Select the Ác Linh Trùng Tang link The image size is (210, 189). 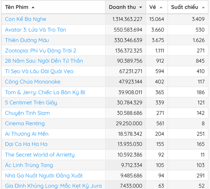29,165
